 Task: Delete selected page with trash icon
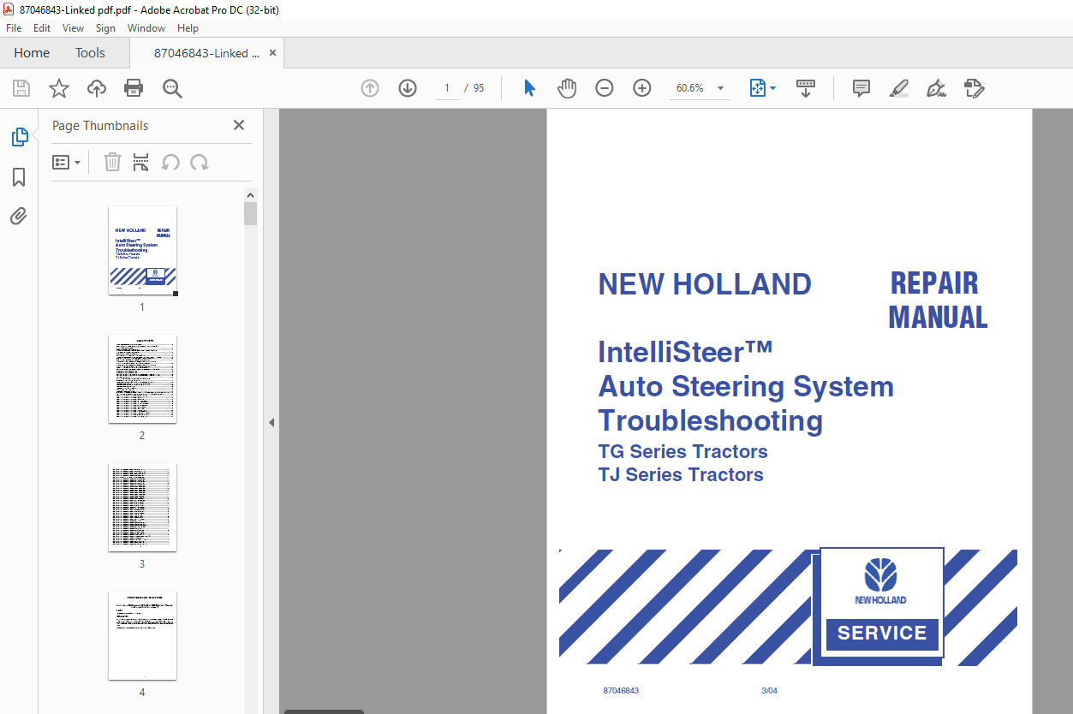point(112,162)
